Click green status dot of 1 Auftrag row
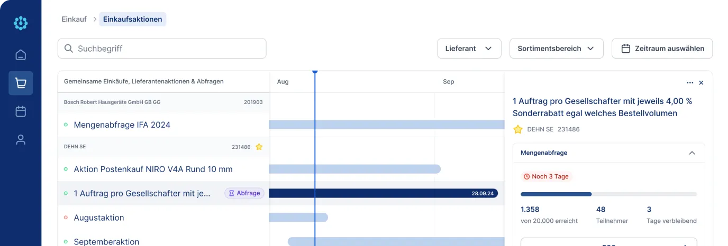The height and width of the screenshot is (246, 728). [66, 193]
